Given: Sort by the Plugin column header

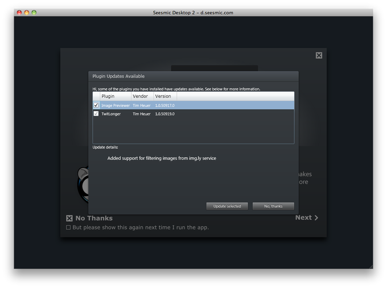Looking at the screenshot, I should click(115, 96).
